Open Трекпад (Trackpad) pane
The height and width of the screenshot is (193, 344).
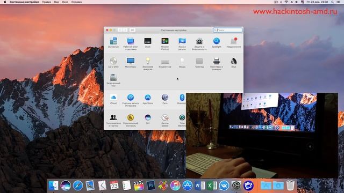click(199, 62)
